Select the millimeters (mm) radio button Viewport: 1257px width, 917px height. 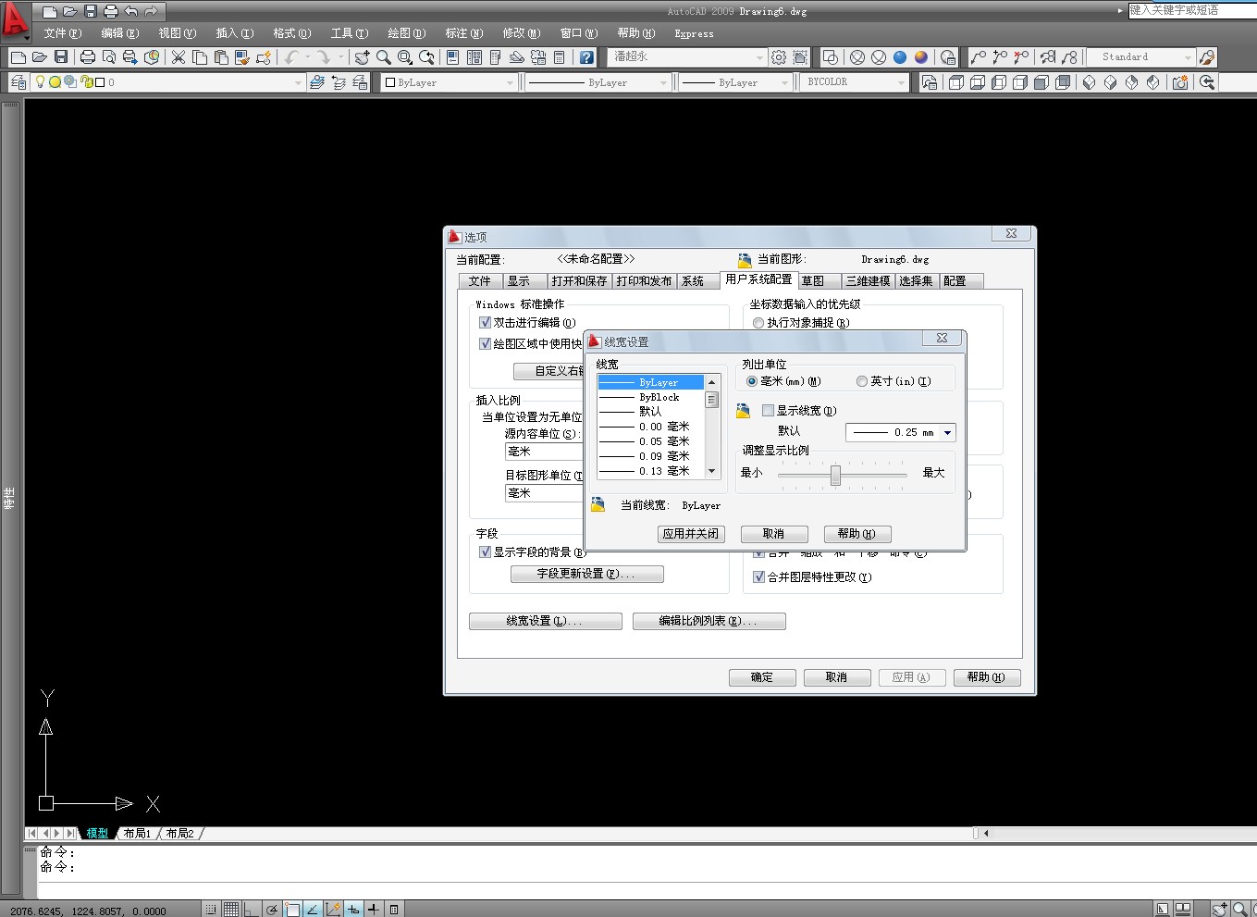pyautogui.click(x=752, y=381)
